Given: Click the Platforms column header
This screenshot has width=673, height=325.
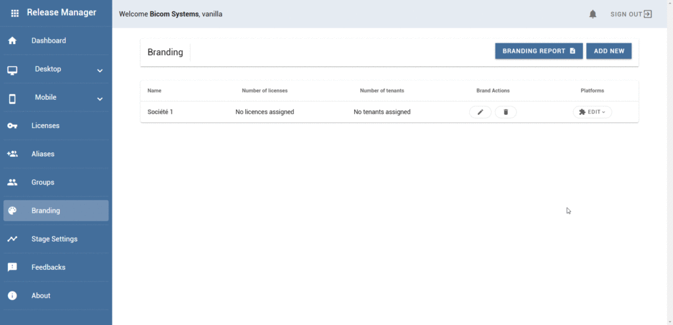Looking at the screenshot, I should [x=592, y=91].
